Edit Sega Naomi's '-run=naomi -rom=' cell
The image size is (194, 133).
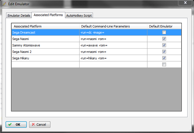tap(113, 39)
